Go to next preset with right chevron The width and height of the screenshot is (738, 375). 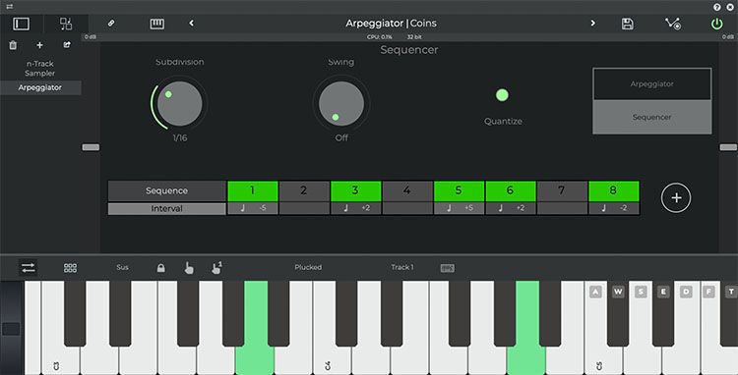[593, 23]
